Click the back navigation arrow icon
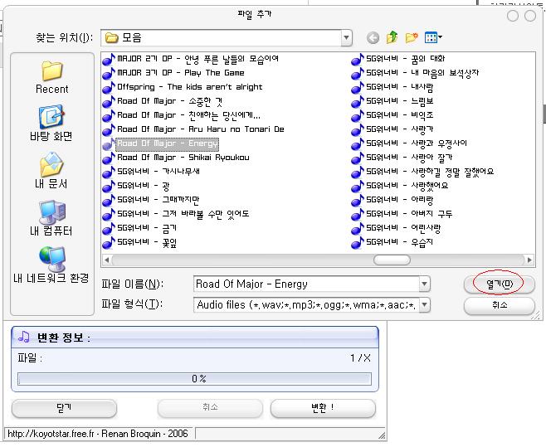Viewport: 546px width, 447px height. [x=373, y=37]
